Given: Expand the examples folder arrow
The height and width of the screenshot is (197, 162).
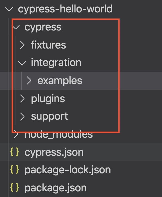Looking at the screenshot, I should coord(29,81).
